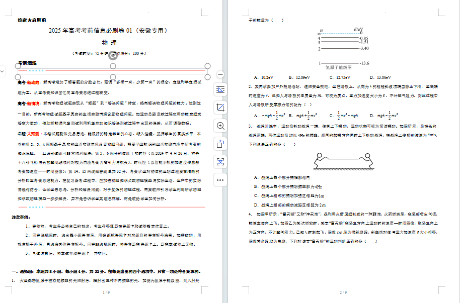Click the bottom-right resize handle of selected image
Screen dimensions: 460x303
207,77
